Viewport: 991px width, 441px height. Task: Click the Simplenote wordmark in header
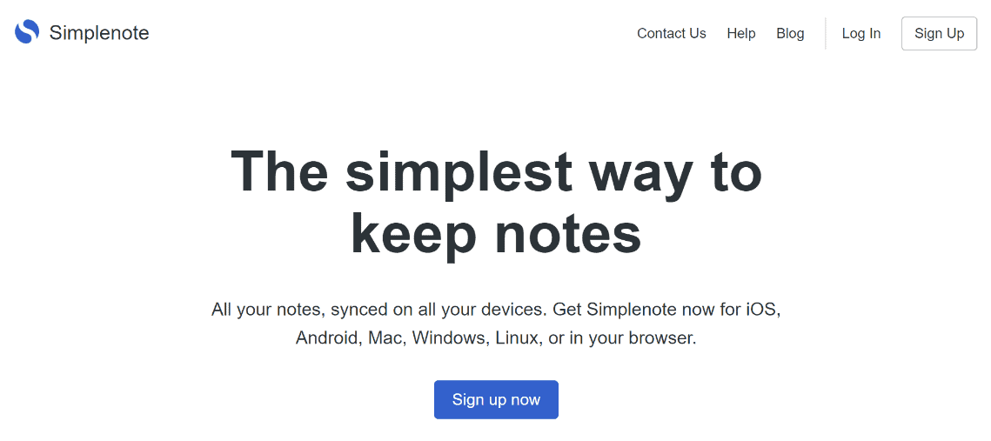pos(99,33)
